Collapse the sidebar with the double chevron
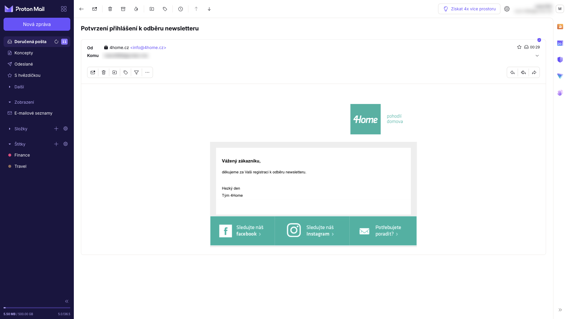 67,301
